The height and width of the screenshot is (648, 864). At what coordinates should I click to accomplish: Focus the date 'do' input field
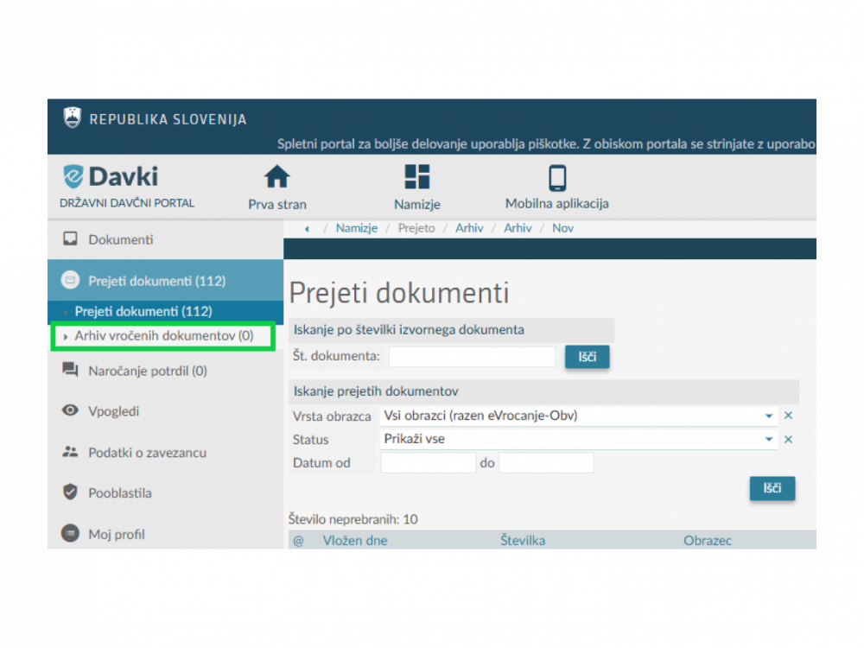[546, 463]
